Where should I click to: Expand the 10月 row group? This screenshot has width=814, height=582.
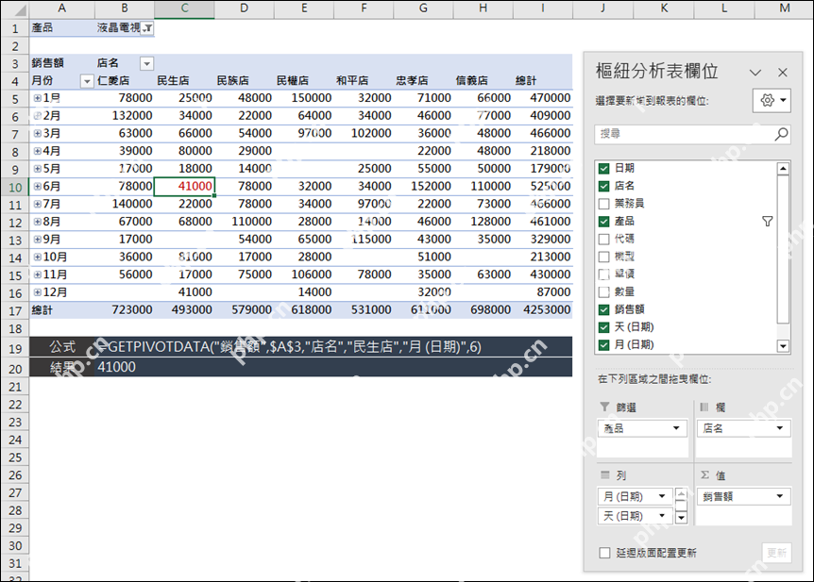click(x=37, y=257)
